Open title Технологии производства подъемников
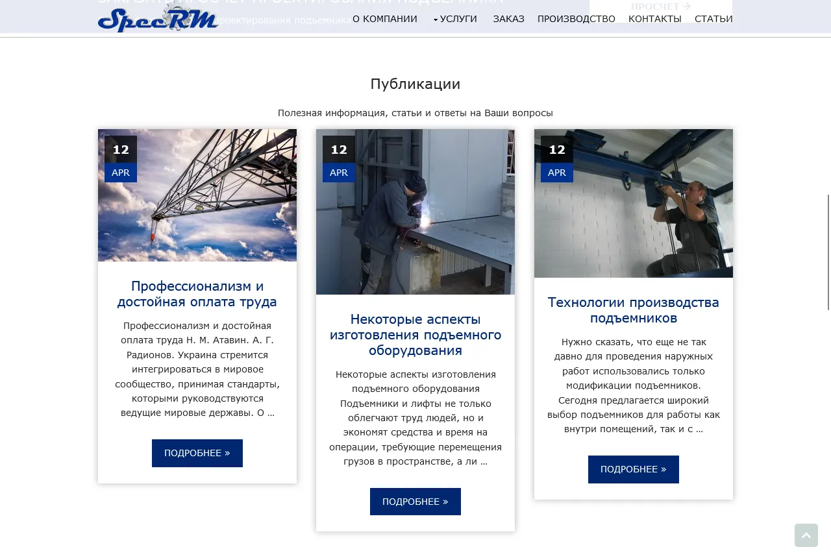831x560 pixels. tap(633, 310)
